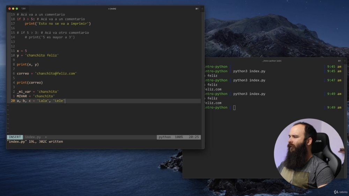This screenshot has height=196, width=349.
Task: Click line "# Acá va a un comentario" at top
Action: coord(41,14)
